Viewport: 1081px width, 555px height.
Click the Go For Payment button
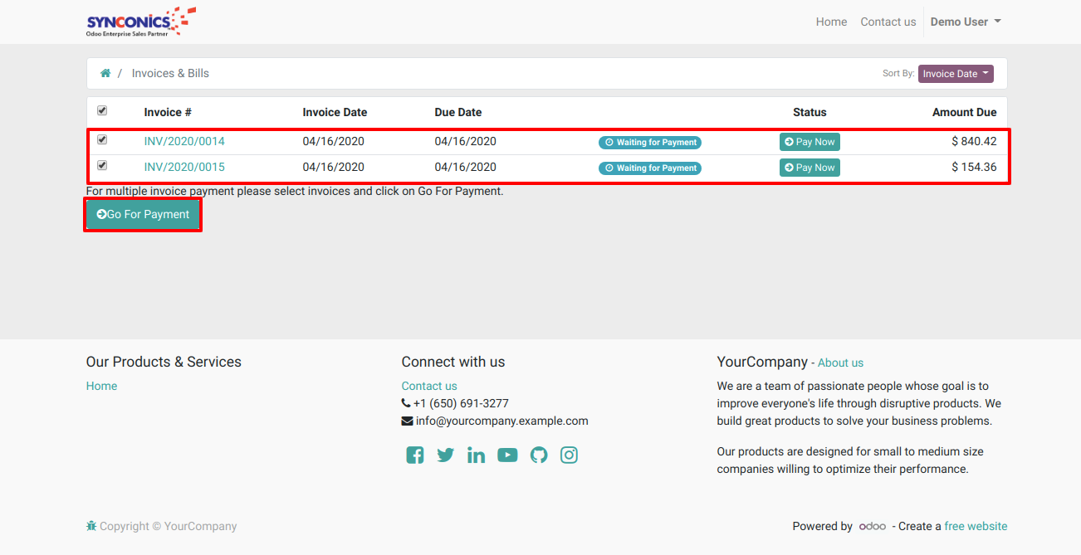tap(143, 214)
